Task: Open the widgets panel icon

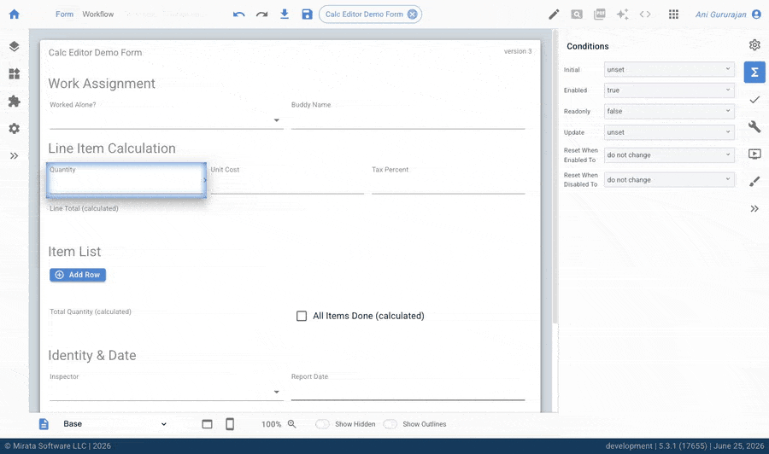Action: point(15,74)
